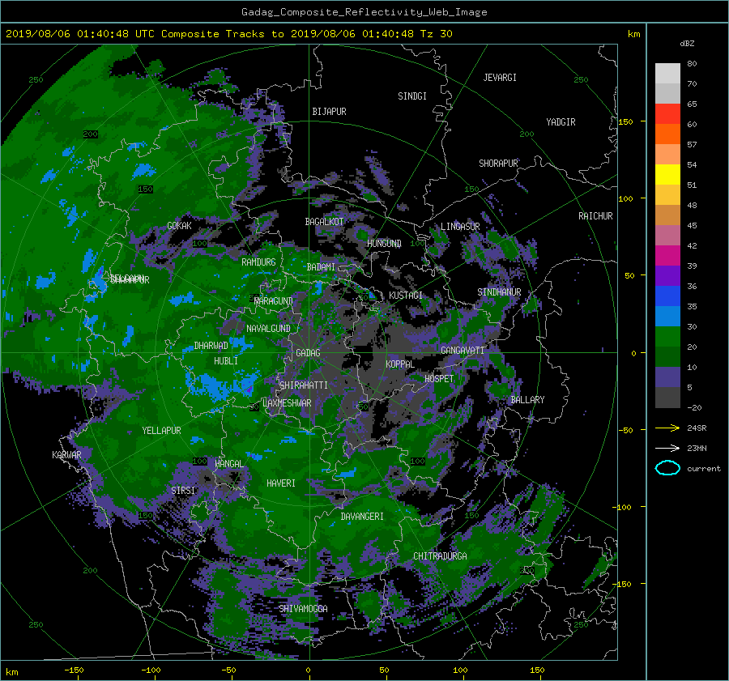Screen dimensions: 729x681
Task: Click the HOSPET city label
Action: 439,379
